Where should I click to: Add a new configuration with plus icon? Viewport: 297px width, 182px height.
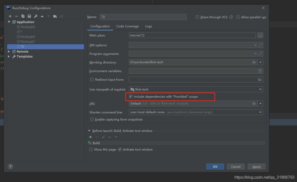click(x=10, y=16)
